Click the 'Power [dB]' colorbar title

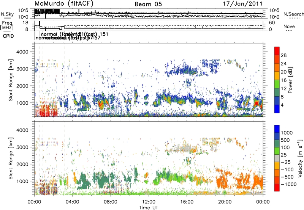tap(290, 80)
